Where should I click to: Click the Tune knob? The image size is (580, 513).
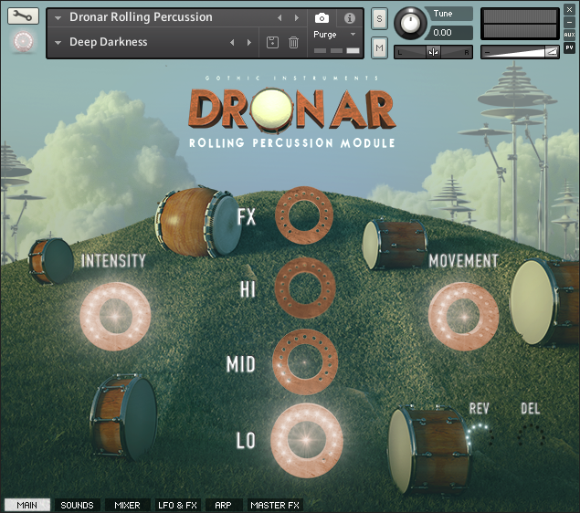[x=409, y=23]
